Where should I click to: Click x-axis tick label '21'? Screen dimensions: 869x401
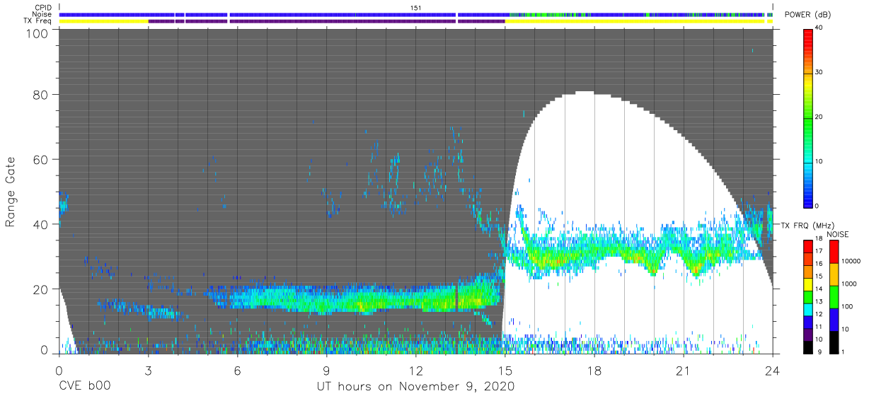point(683,370)
